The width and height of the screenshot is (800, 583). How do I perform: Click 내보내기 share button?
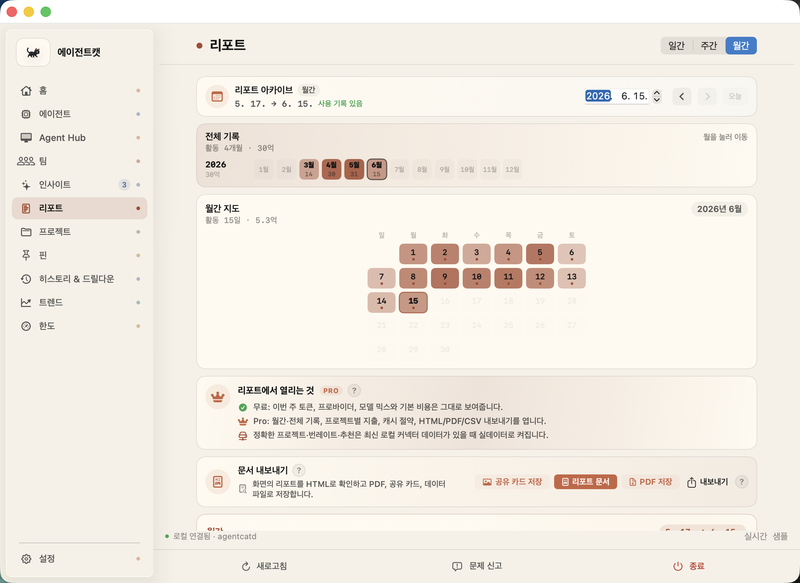point(707,482)
